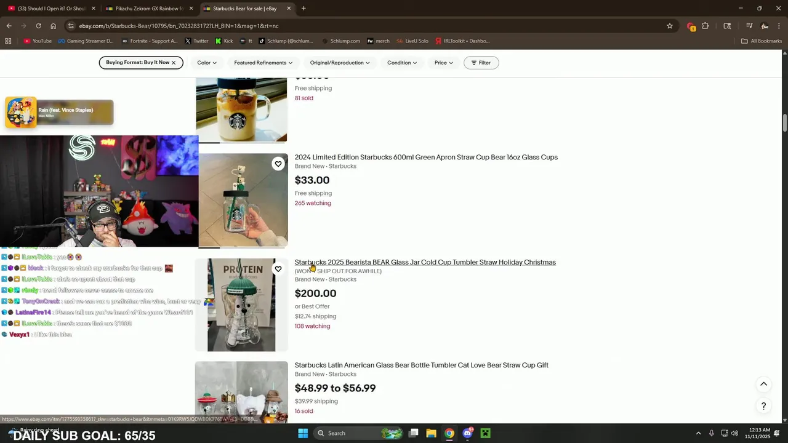
Task: Open Discord from the taskbar
Action: coord(467,433)
